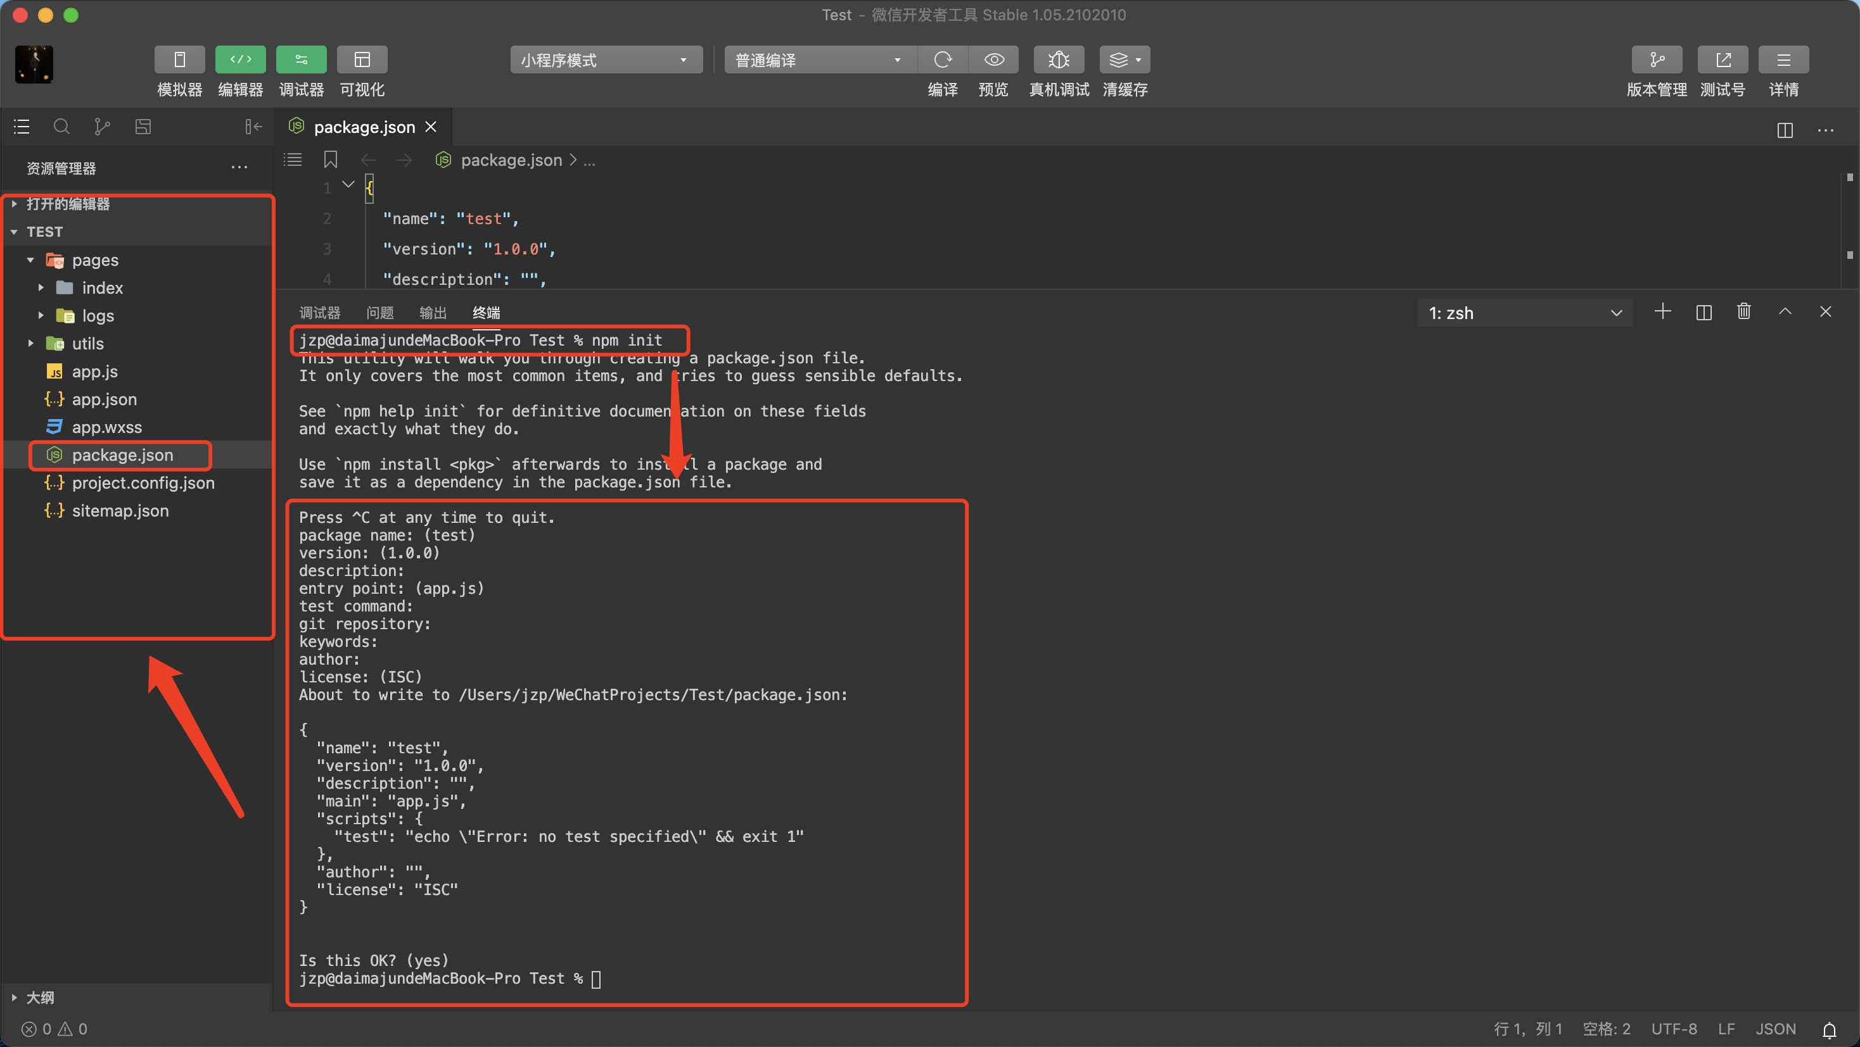Collapse the sidebar with the collapse icon
Viewport: 1860px width, 1047px height.
[x=253, y=127]
